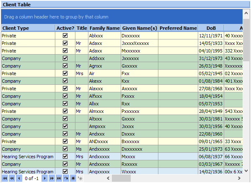Sort by Client Type column header
Image resolution: width=251 pixels, height=183 pixels.
point(28,28)
